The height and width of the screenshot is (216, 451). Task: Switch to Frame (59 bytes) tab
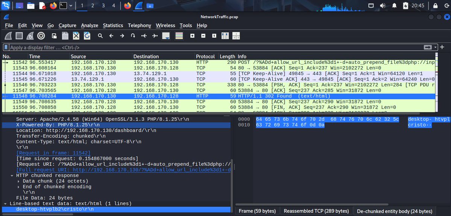coord(257,211)
